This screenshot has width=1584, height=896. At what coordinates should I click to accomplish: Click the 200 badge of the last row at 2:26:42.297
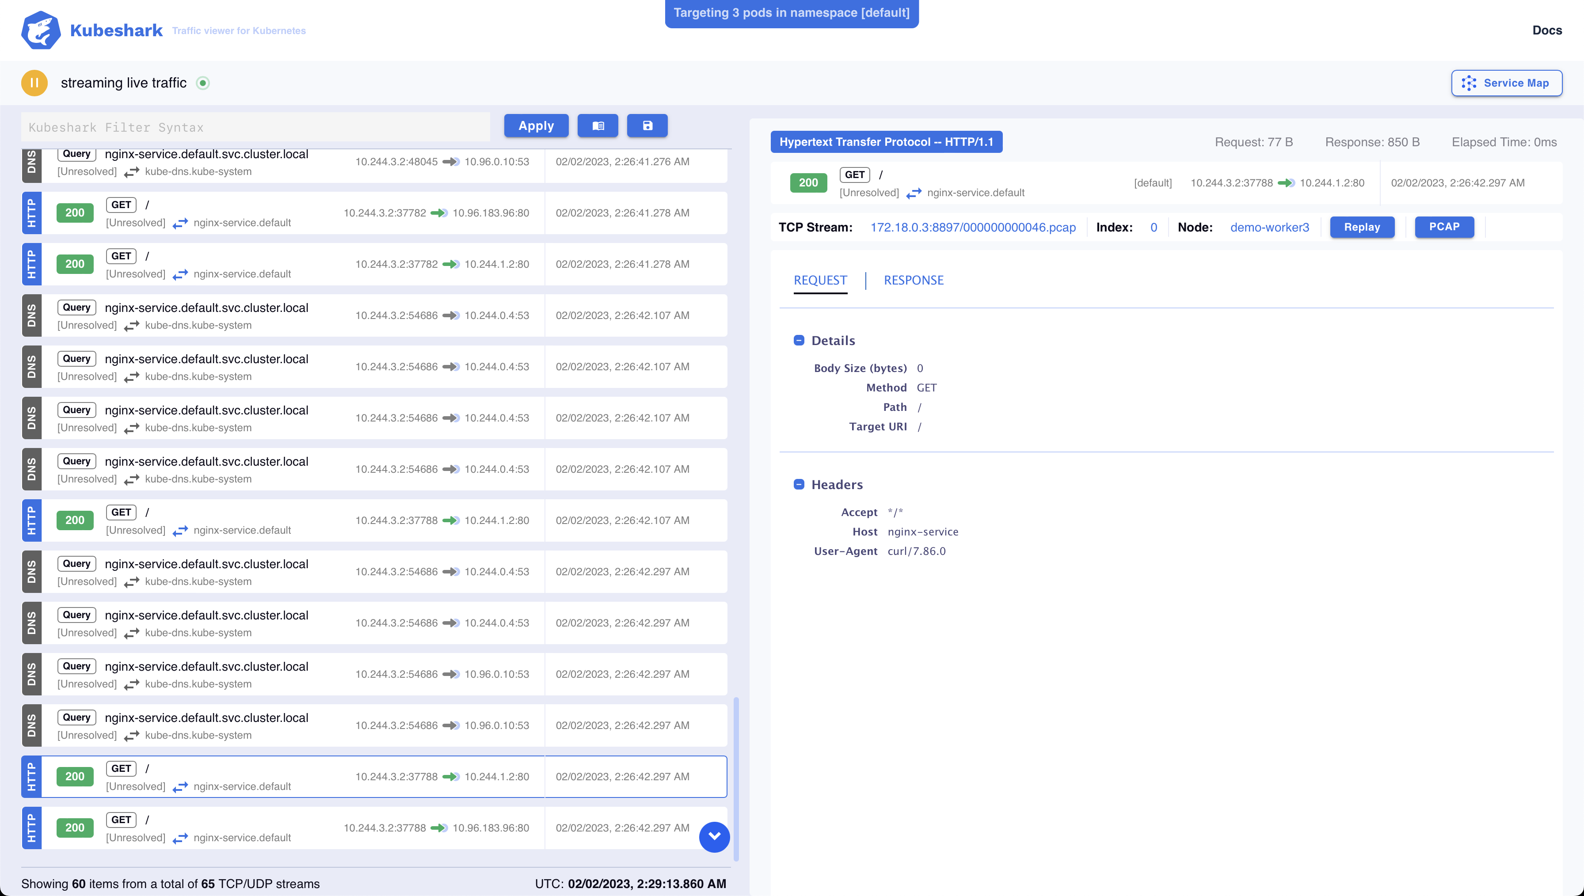[74, 828]
